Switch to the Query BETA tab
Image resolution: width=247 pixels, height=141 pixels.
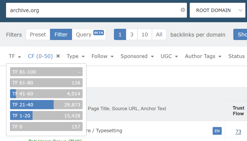click(89, 35)
